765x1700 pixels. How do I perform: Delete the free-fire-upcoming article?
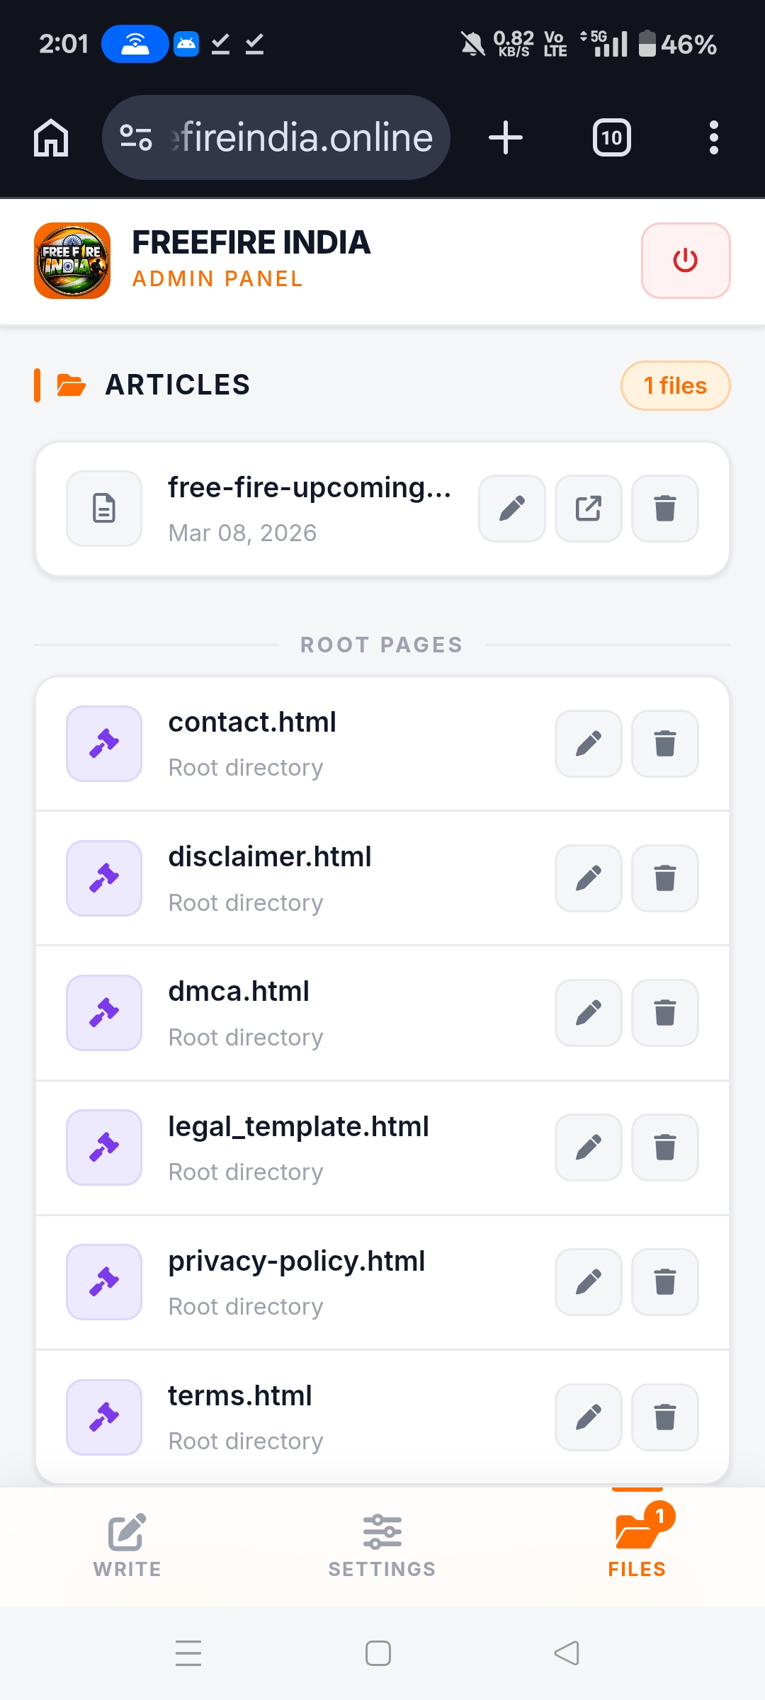pyautogui.click(x=664, y=509)
